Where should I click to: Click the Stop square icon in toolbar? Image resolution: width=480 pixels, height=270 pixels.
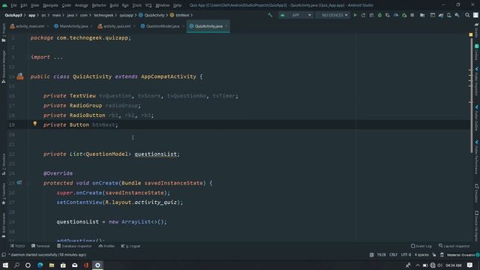412,15
